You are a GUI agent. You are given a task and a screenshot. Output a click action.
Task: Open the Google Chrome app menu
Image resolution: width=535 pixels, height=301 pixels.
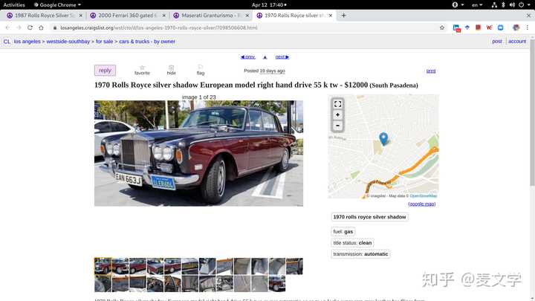(57, 4)
